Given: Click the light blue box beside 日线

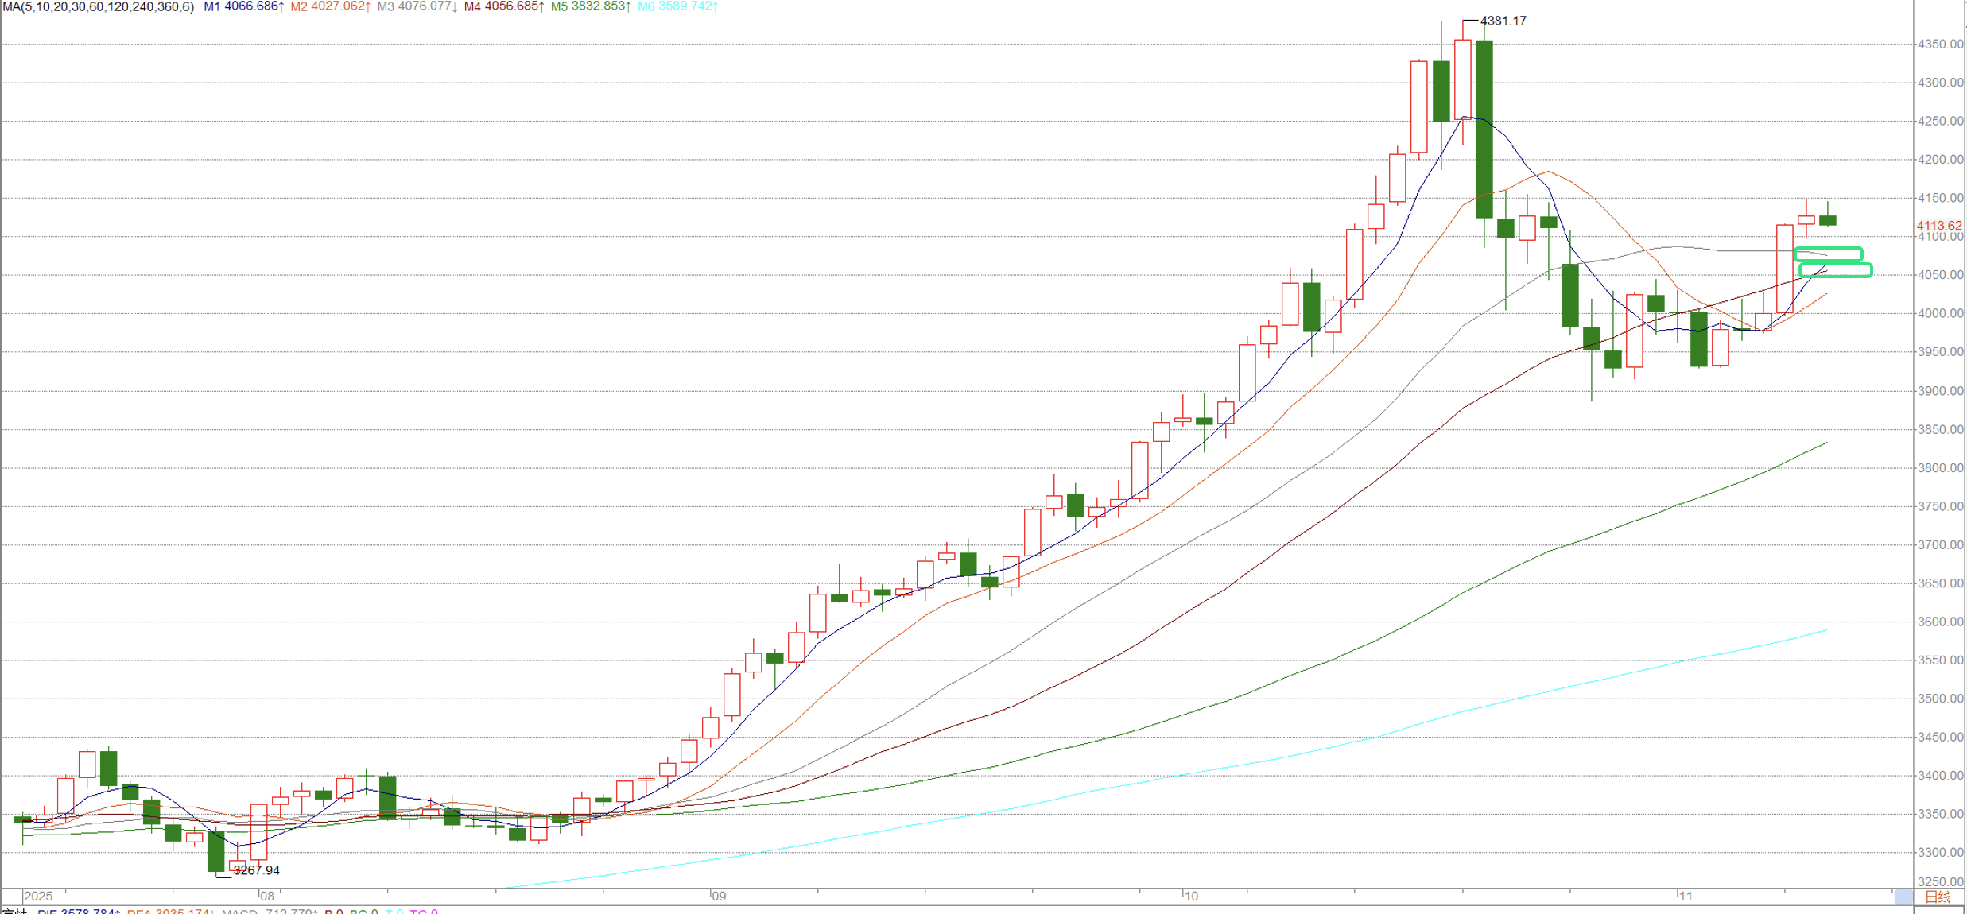Looking at the screenshot, I should coord(1903,897).
